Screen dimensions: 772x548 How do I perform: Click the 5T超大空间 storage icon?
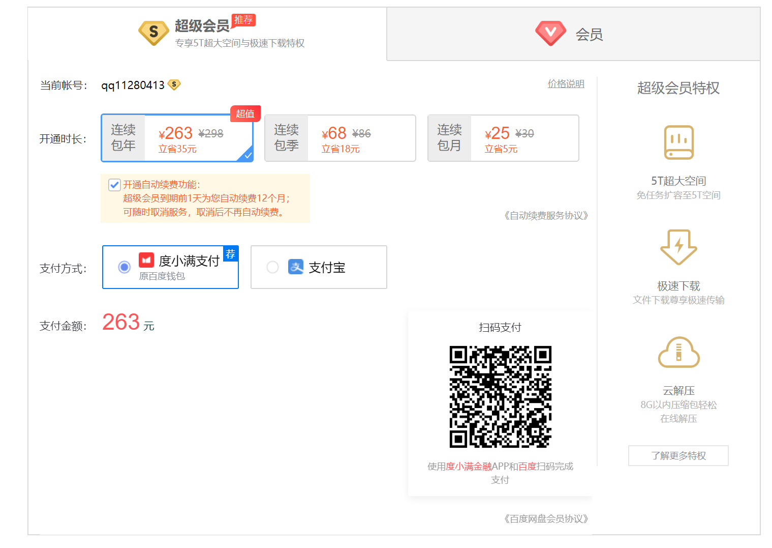pyautogui.click(x=678, y=142)
